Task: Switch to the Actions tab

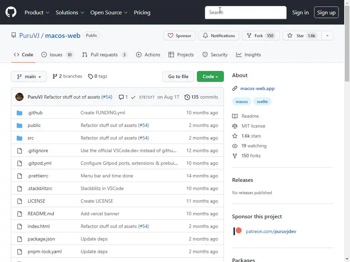Action: pos(148,55)
